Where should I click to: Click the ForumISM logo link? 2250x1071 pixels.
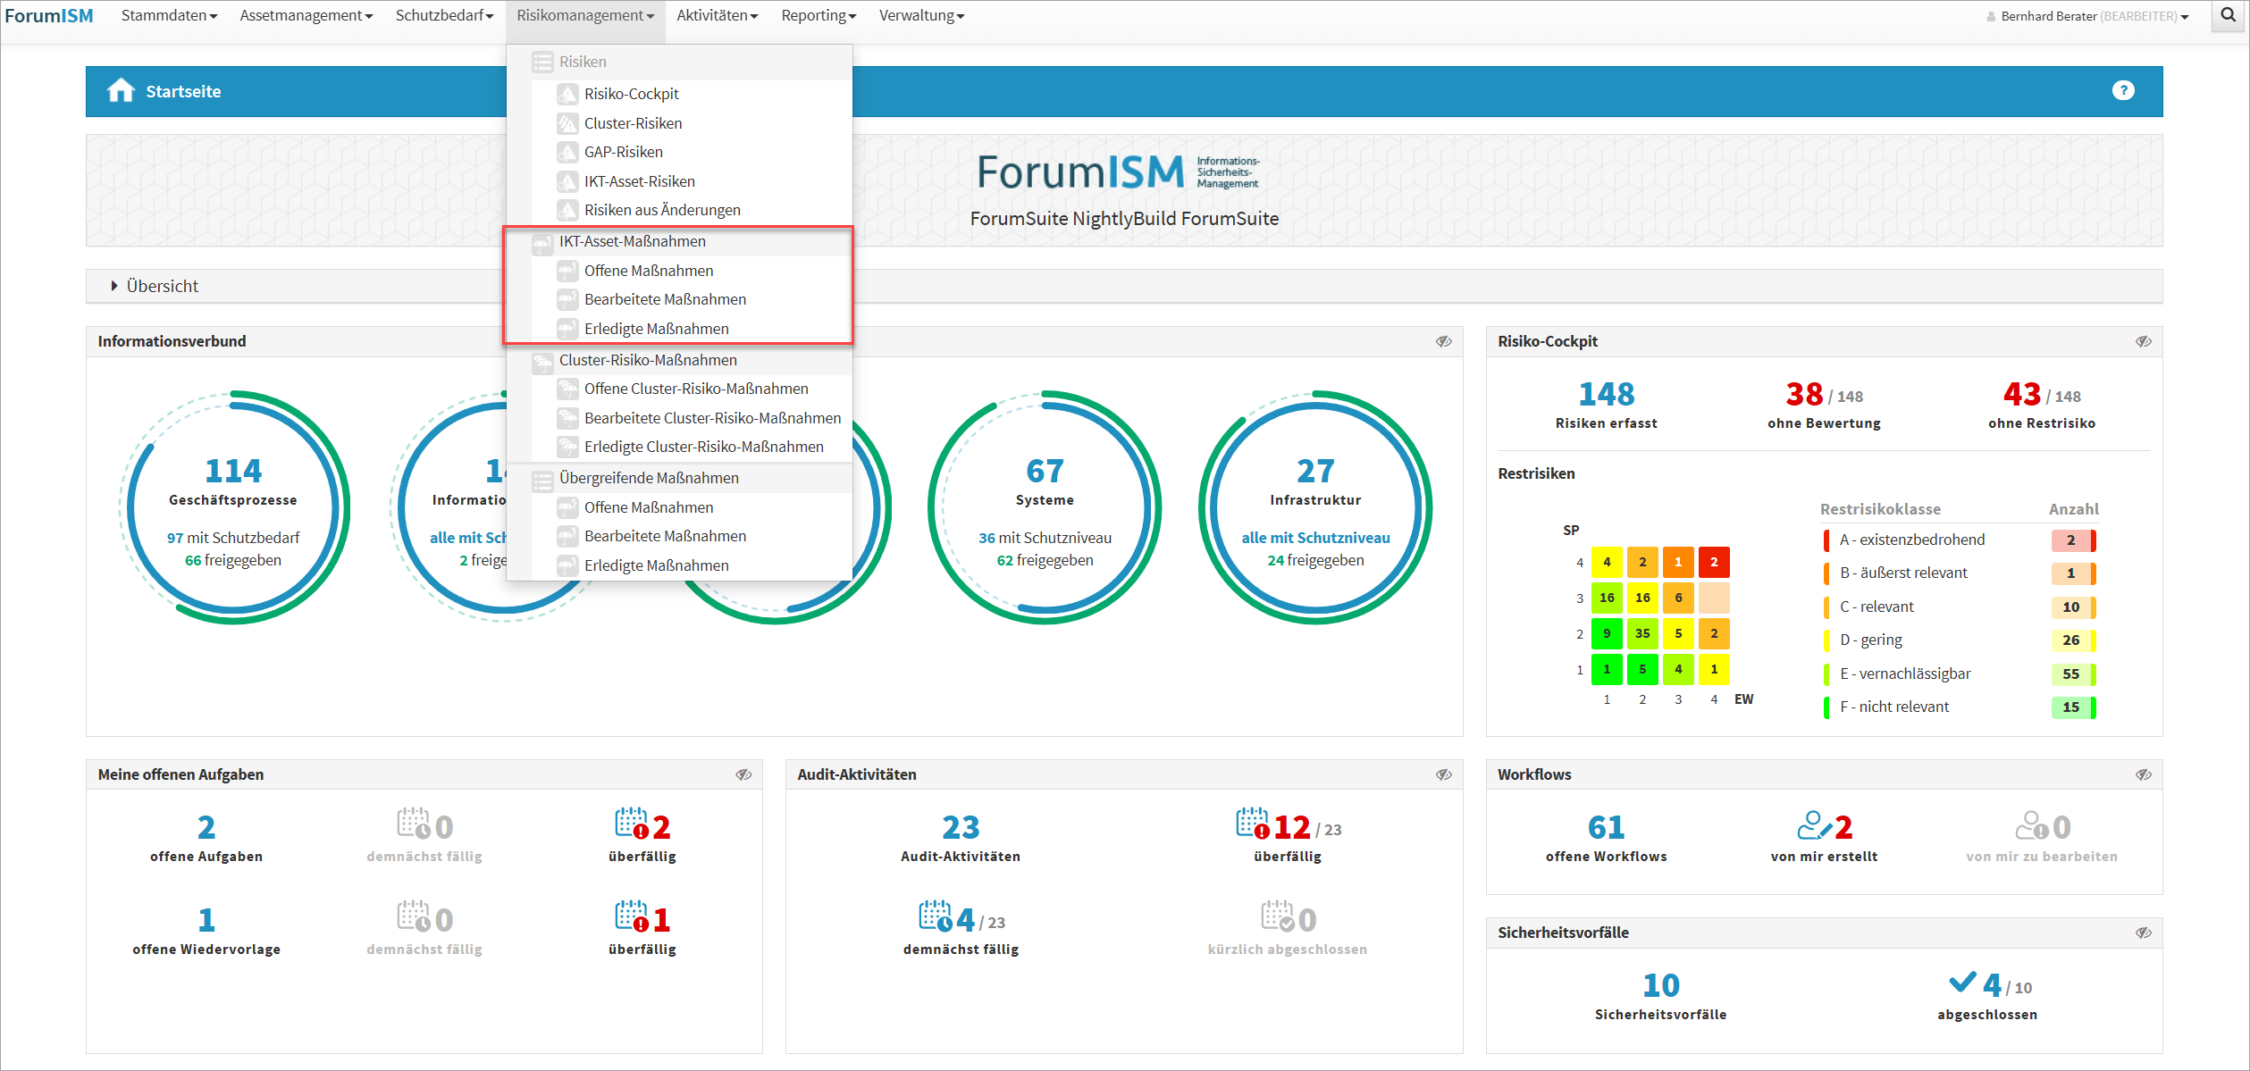pyautogui.click(x=49, y=15)
